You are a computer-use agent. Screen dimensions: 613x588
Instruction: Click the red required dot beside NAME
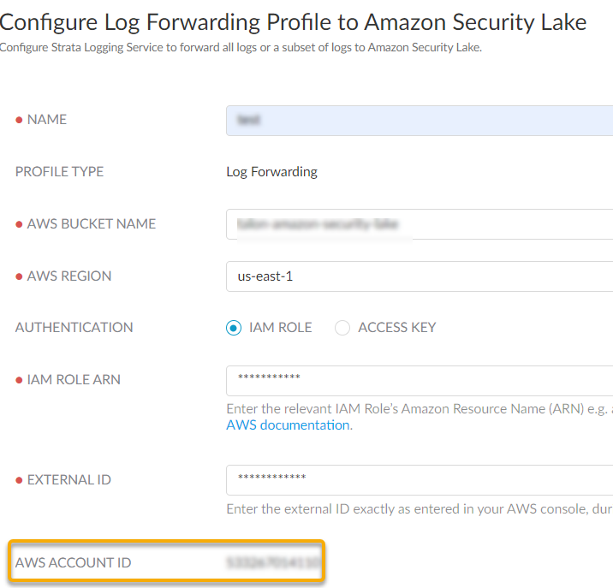tap(19, 121)
